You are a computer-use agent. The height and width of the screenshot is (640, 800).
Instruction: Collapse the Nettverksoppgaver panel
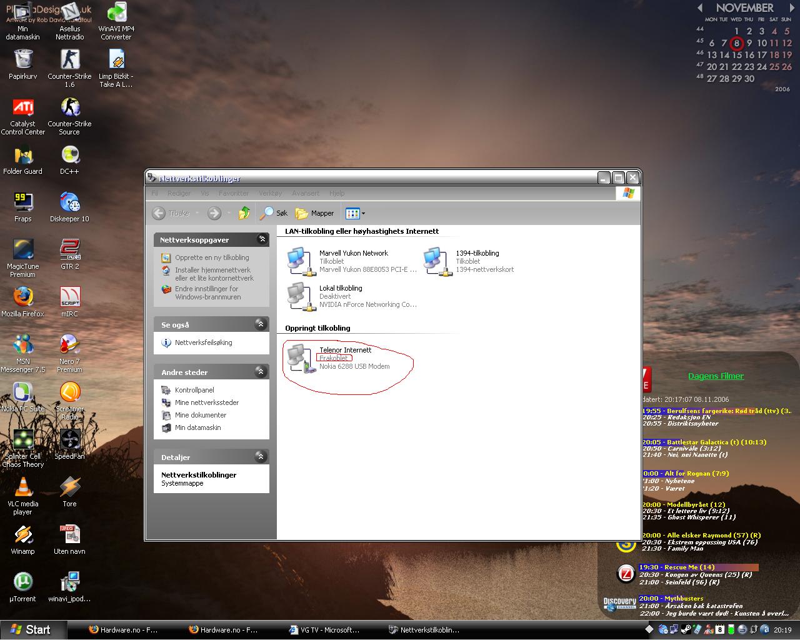click(262, 239)
